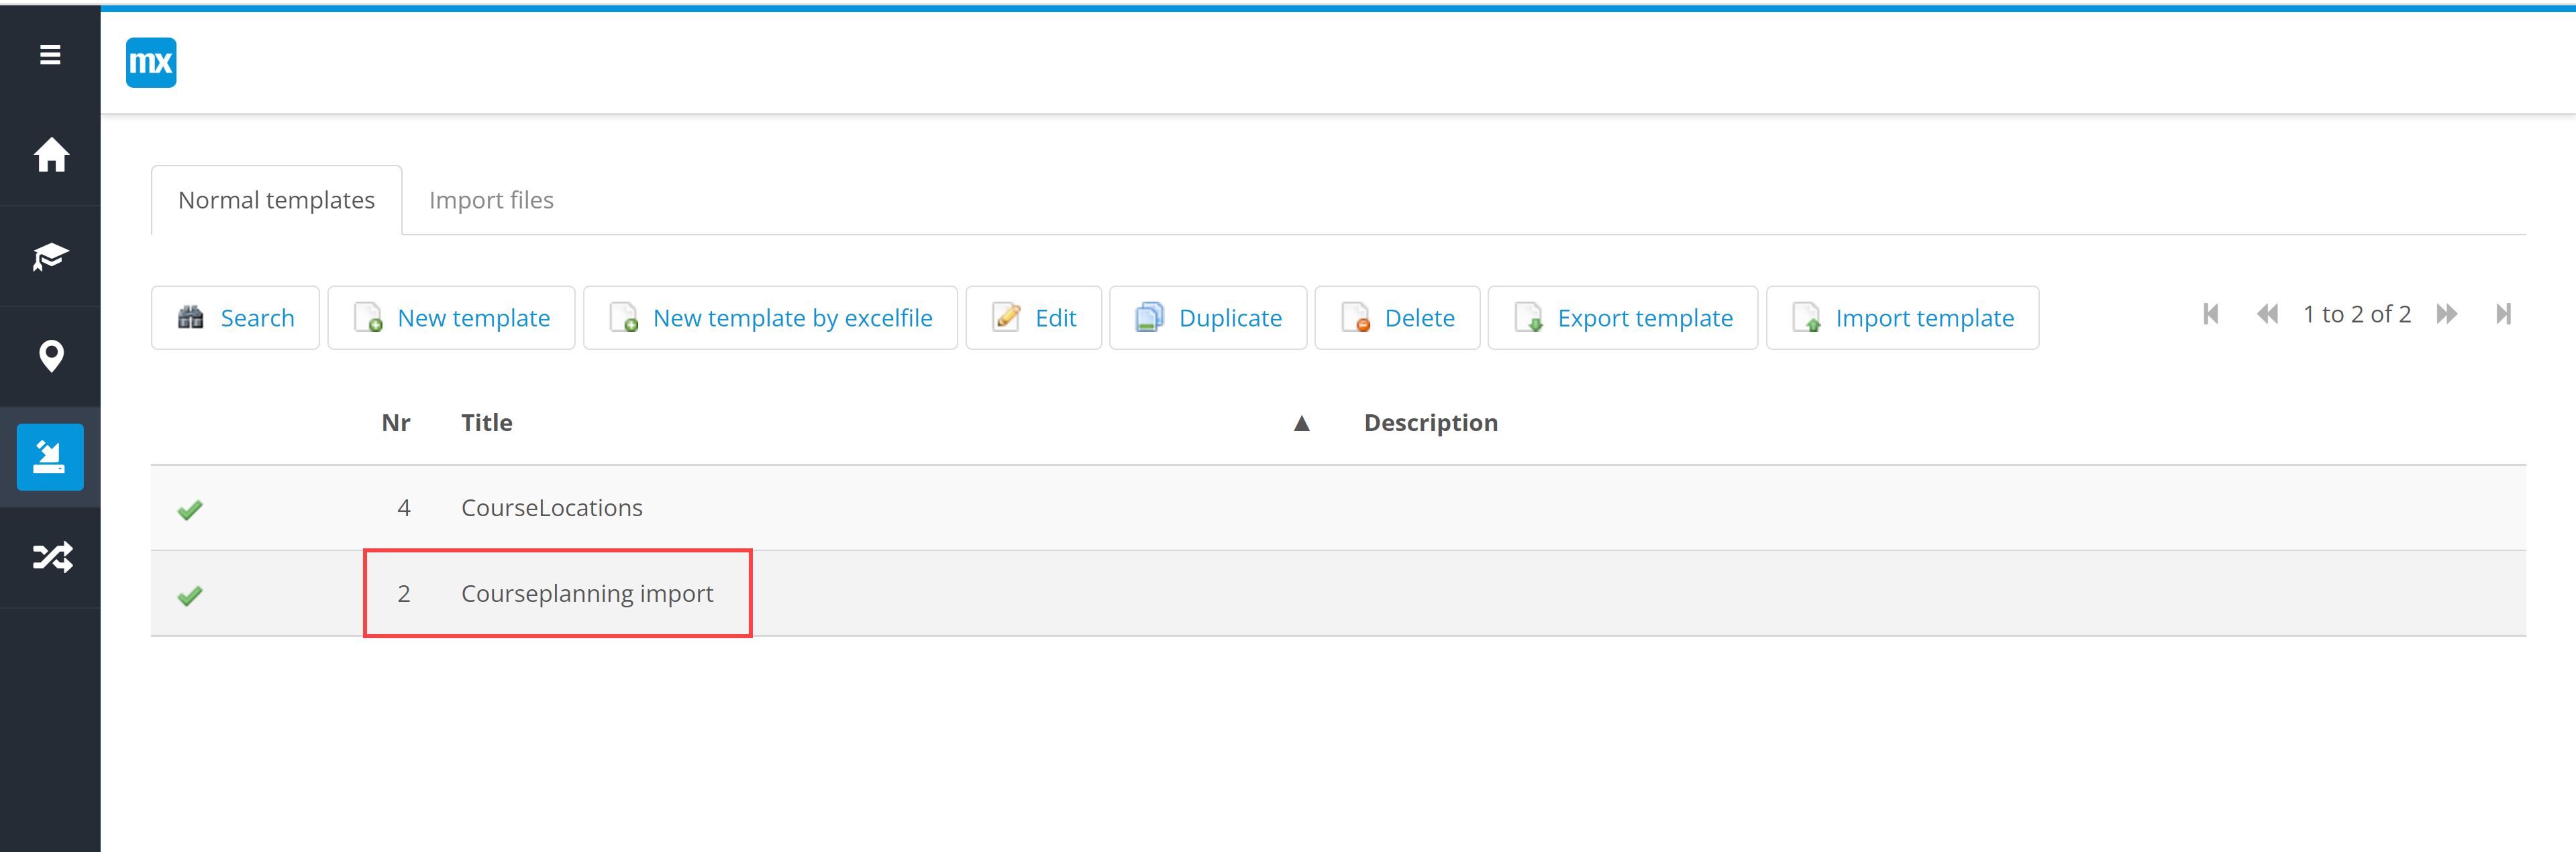Image resolution: width=2576 pixels, height=852 pixels.
Task: Open the shuffle arrows sidebar section
Action: (51, 557)
